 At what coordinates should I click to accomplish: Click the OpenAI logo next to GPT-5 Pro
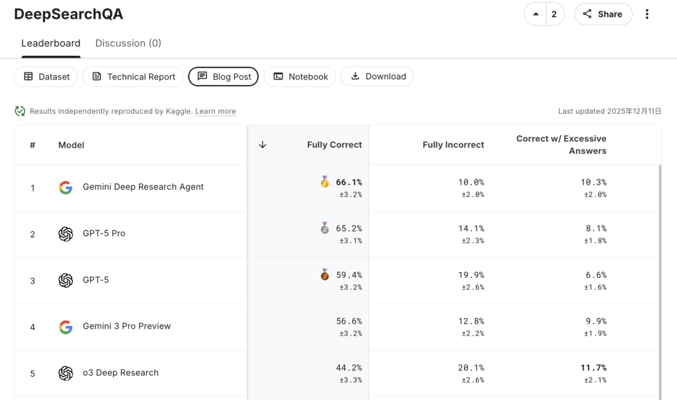pyautogui.click(x=66, y=233)
